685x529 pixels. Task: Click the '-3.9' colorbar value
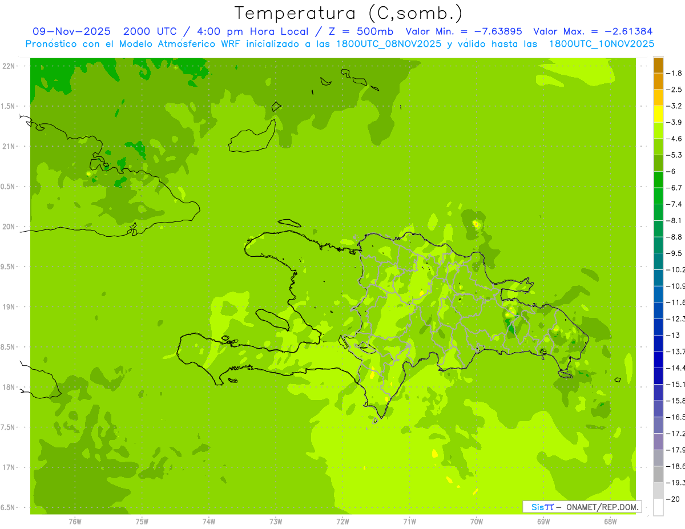(x=674, y=122)
